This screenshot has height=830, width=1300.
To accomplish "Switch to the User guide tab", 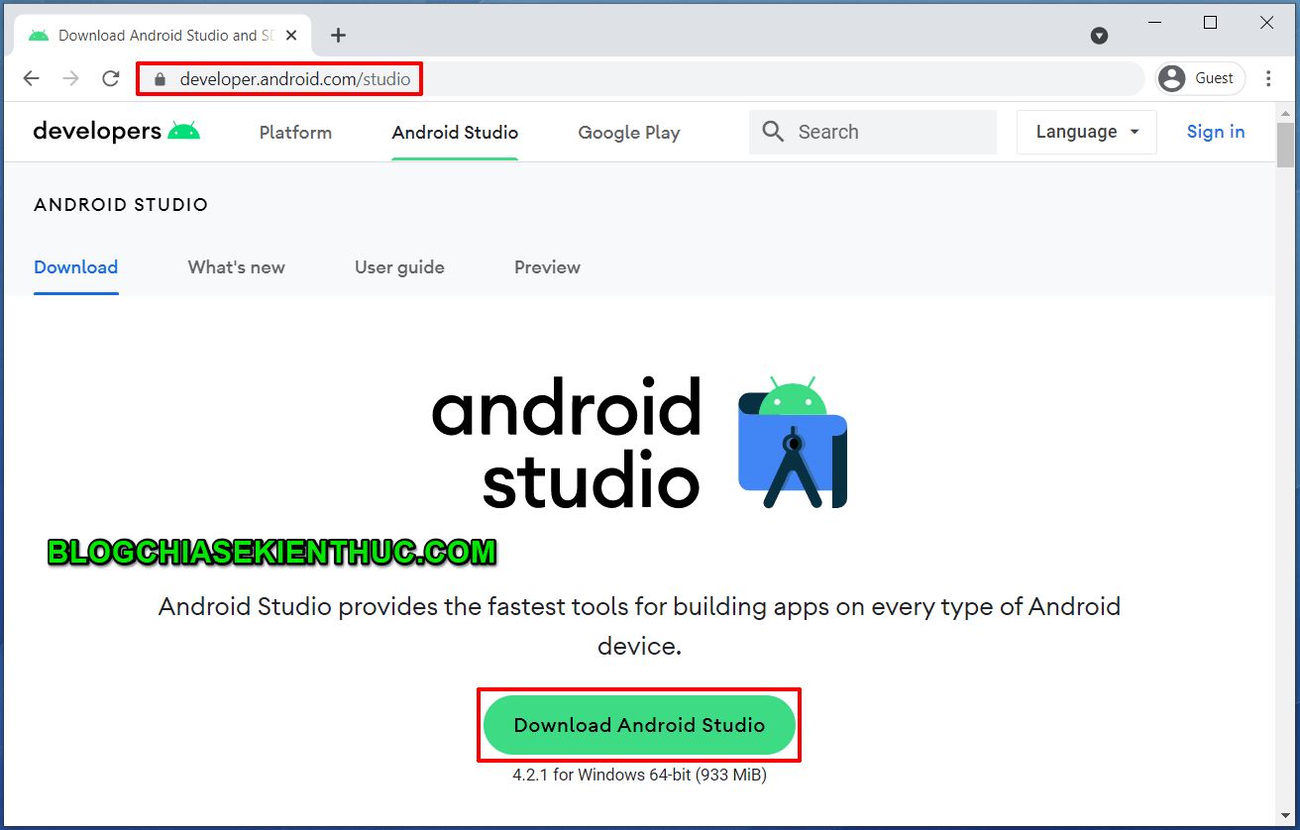I will point(399,267).
